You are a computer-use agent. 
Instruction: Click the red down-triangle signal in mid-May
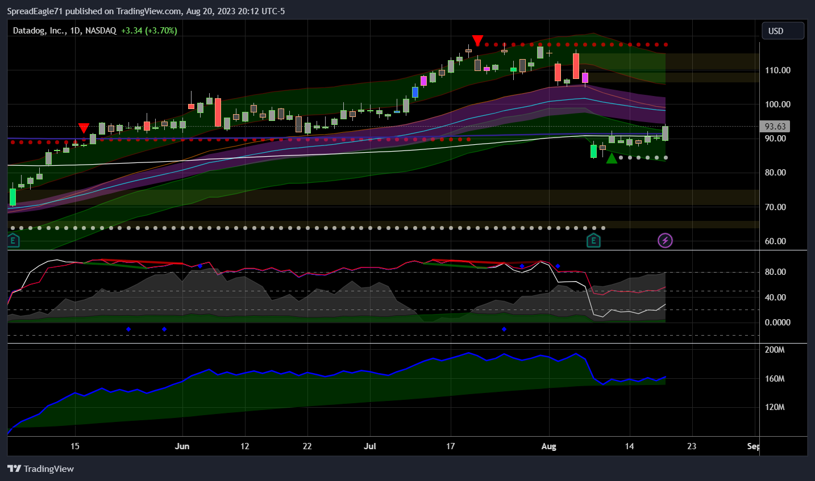click(84, 128)
